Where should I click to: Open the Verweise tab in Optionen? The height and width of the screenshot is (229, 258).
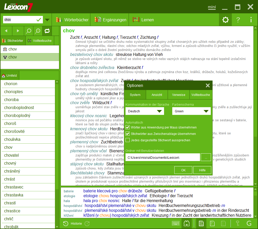[179, 95]
